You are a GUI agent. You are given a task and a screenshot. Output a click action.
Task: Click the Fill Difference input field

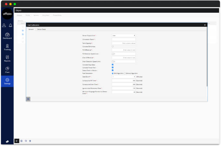click(123, 50)
